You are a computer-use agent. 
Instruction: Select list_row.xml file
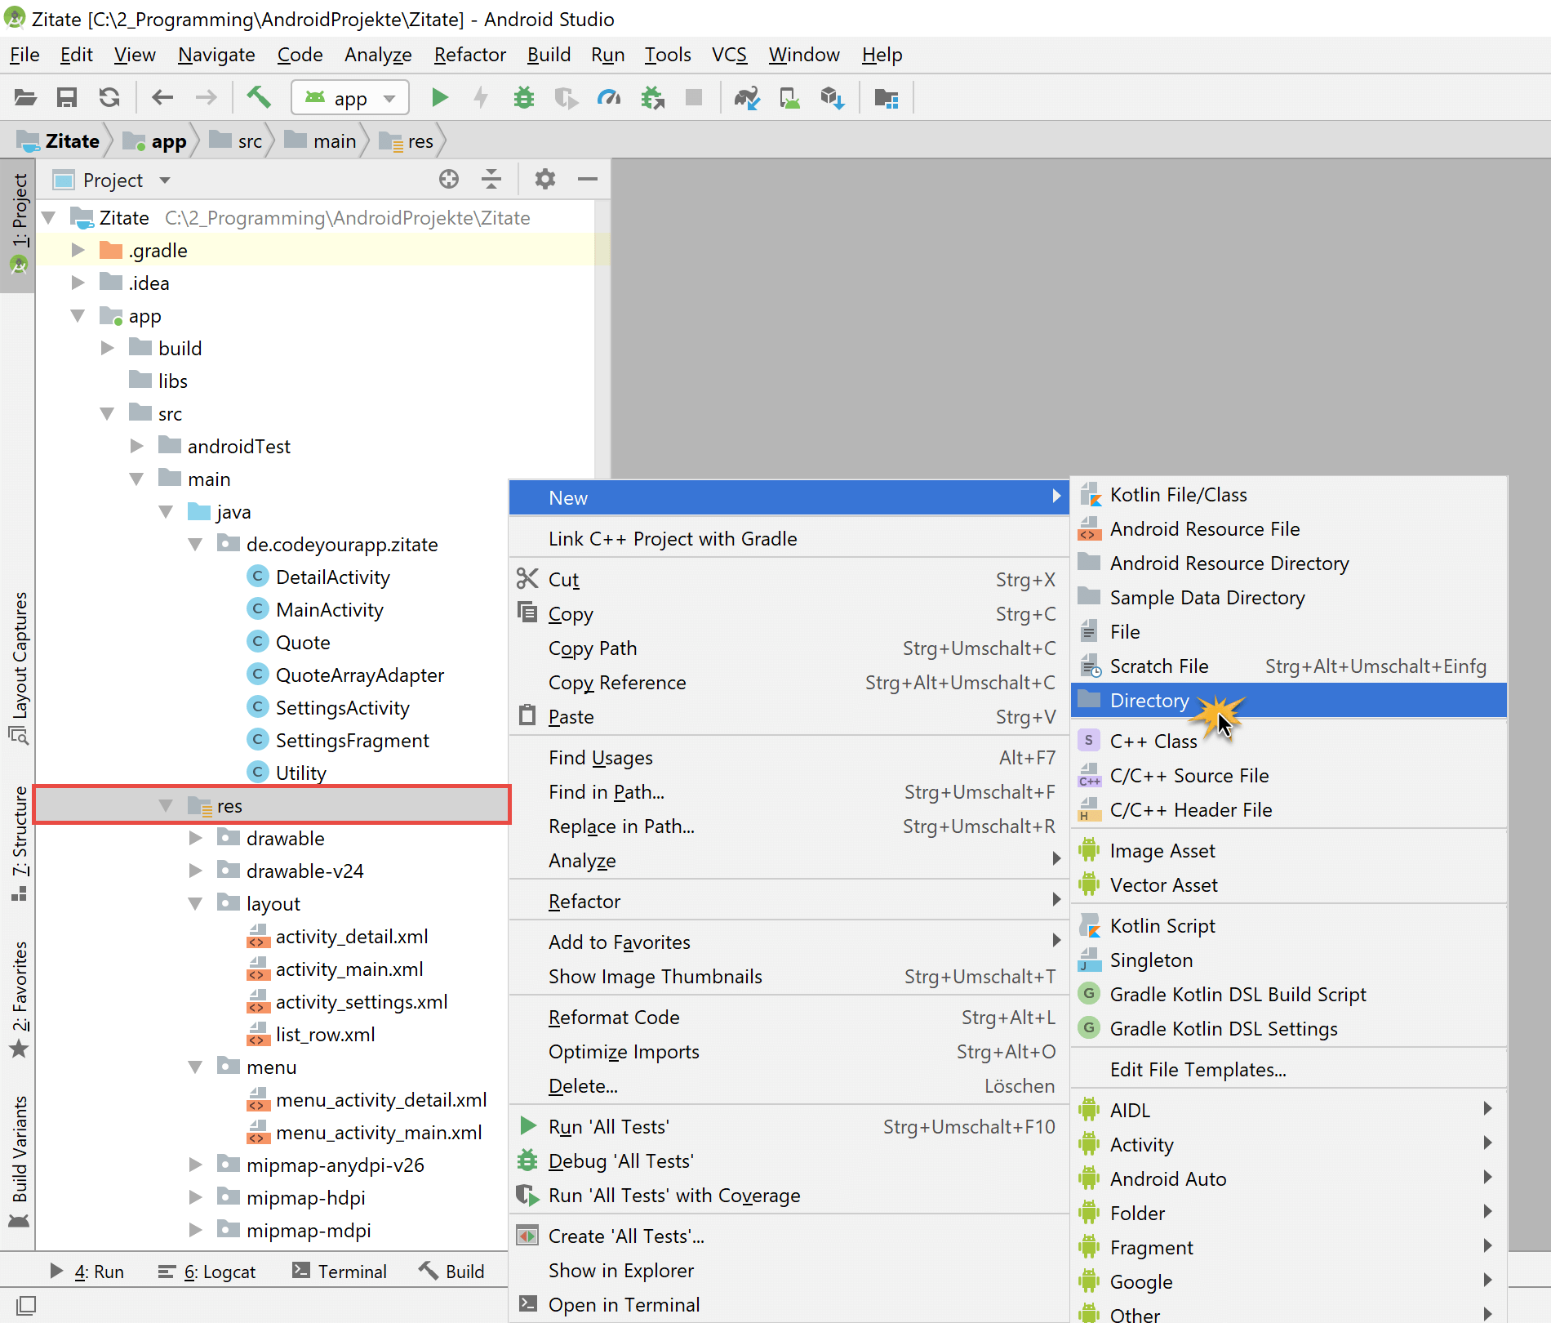pyautogui.click(x=325, y=1035)
